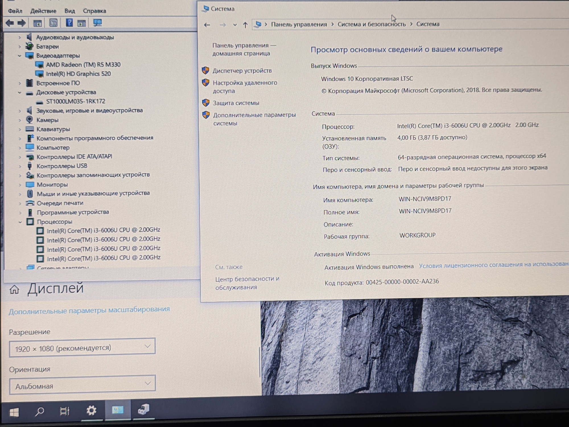Open Защита системы link
The width and height of the screenshot is (569, 427).
(236, 103)
